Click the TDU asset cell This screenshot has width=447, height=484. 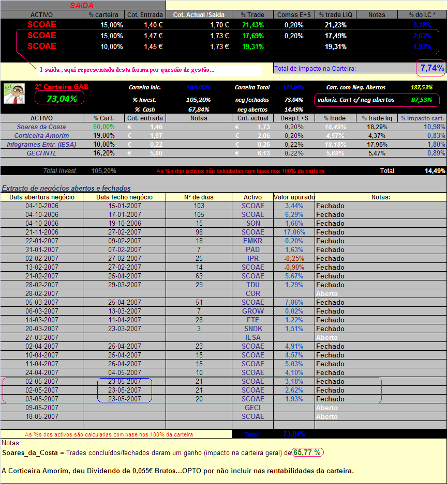[253, 285]
